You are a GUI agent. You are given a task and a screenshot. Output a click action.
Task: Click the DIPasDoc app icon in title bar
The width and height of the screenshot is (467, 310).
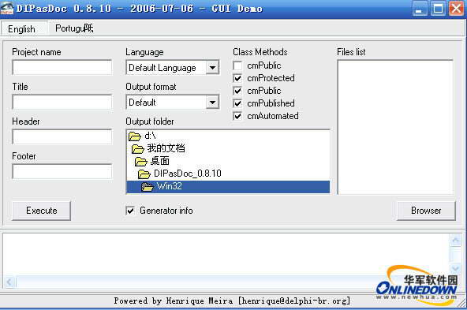pos(7,9)
